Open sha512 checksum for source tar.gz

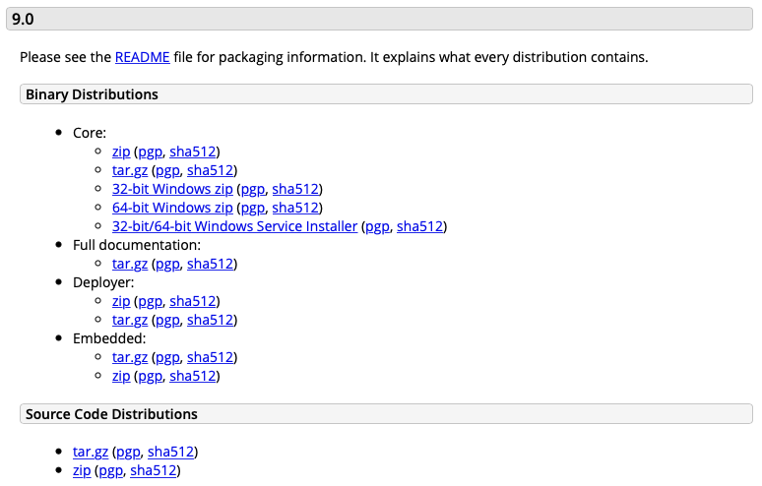[170, 452]
